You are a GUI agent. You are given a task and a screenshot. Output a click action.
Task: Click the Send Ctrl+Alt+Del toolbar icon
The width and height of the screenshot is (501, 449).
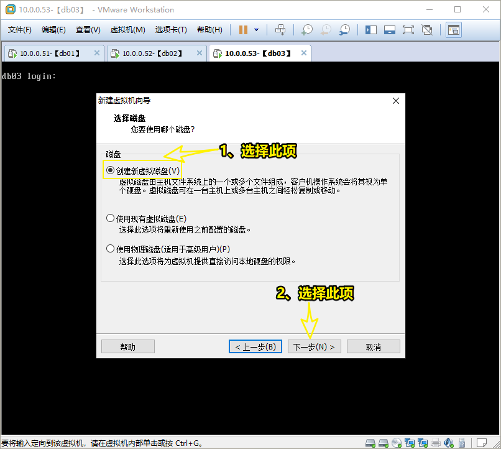280,30
